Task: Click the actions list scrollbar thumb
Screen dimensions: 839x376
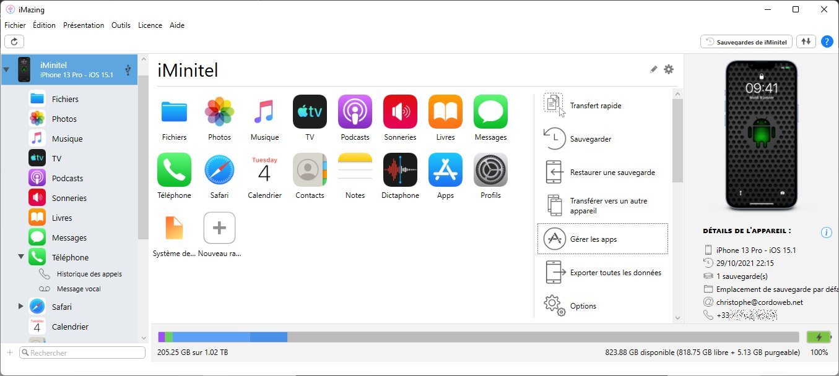Action: pyautogui.click(x=677, y=140)
